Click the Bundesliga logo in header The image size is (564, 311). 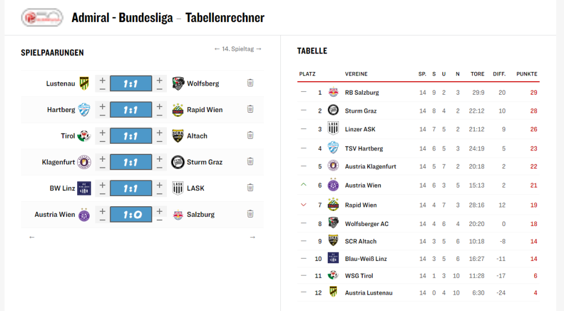point(42,17)
